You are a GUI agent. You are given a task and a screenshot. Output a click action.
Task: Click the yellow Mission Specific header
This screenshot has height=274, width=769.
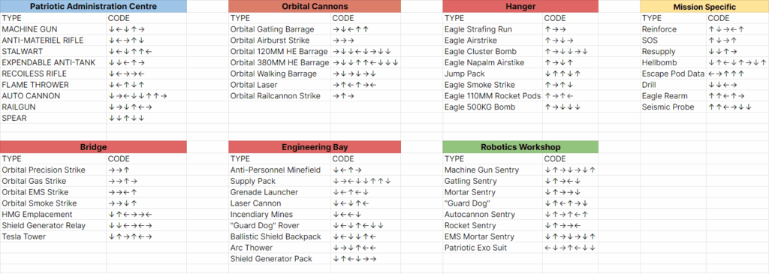(x=704, y=6)
